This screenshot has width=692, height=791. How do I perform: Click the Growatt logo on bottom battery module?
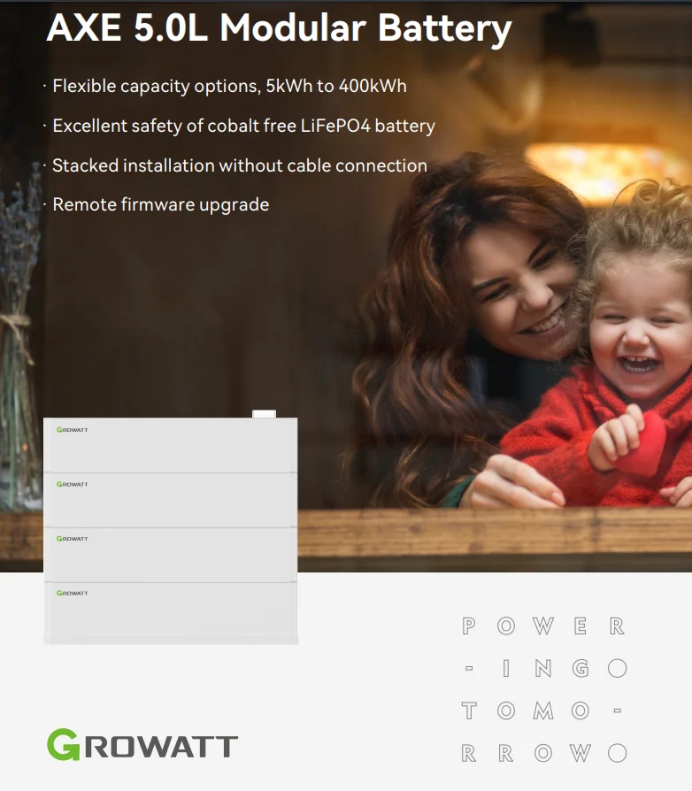tap(73, 593)
